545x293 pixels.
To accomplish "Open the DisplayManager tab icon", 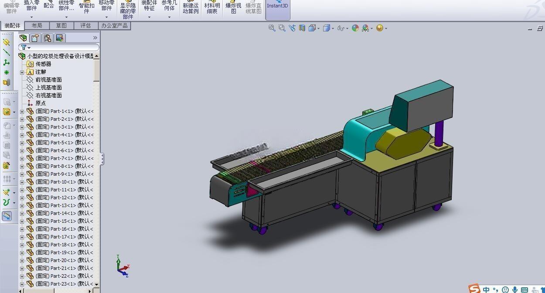I will [x=60, y=38].
